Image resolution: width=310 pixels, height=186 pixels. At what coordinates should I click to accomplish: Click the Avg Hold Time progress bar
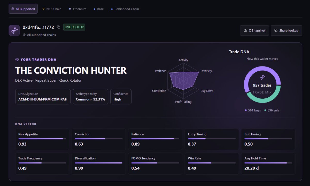(x=268, y=163)
